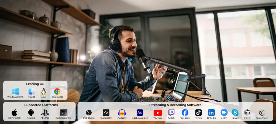Image resolution: width=276 pixels, height=124 pixels.
Task: Choose the Chrome OS icon
Action: pos(57,91)
